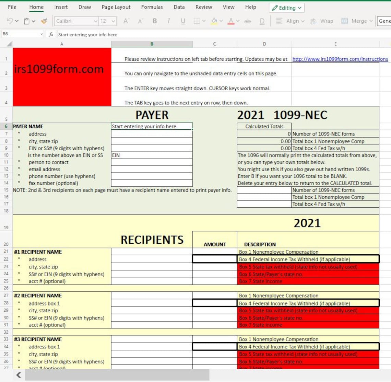Click '#3 RECIPIENT NAME' label
The width and height of the screenshot is (391, 382).
tap(38, 339)
